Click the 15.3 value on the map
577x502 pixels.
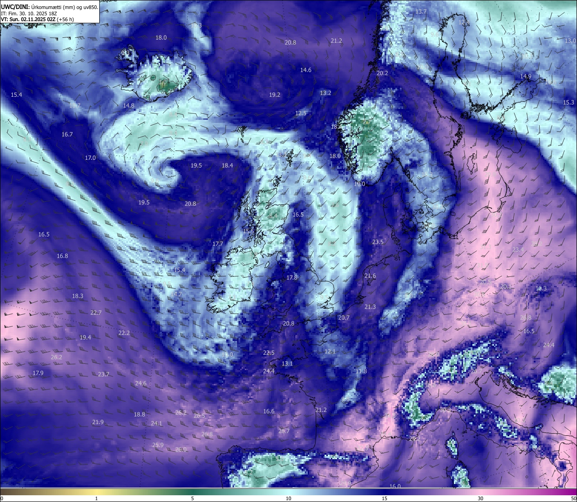point(569,103)
